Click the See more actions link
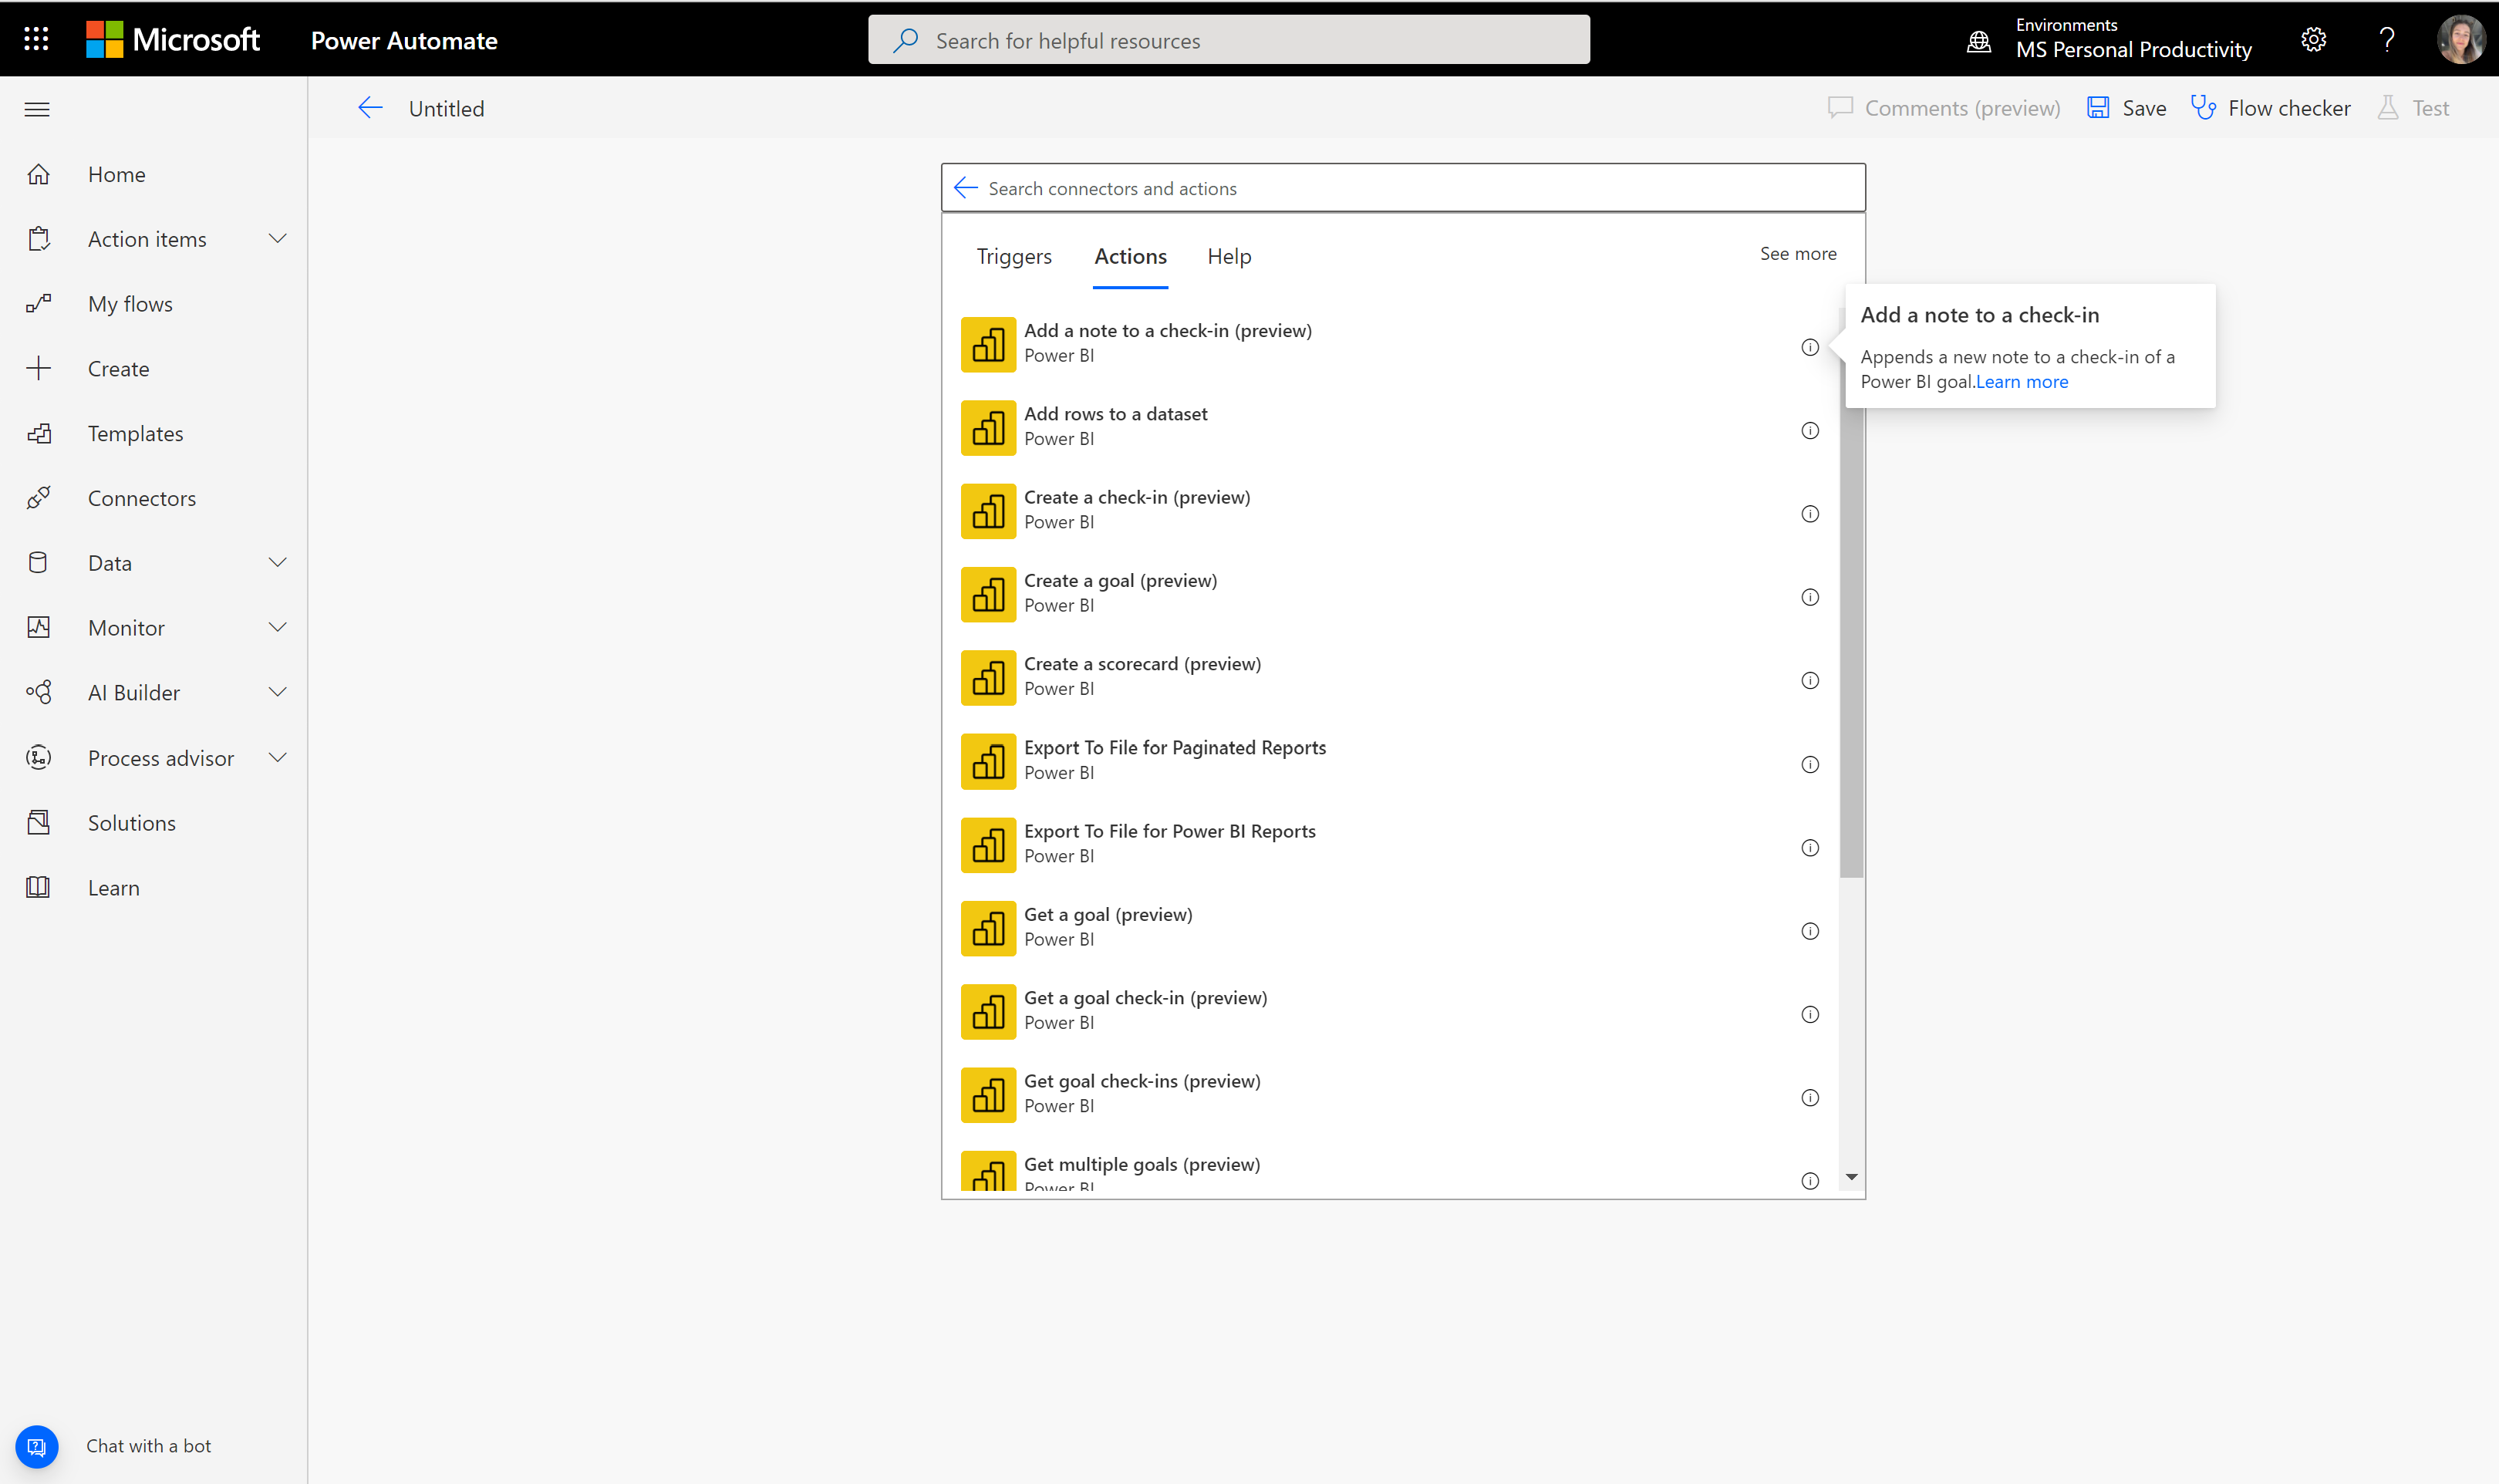The height and width of the screenshot is (1484, 2499). click(1798, 253)
